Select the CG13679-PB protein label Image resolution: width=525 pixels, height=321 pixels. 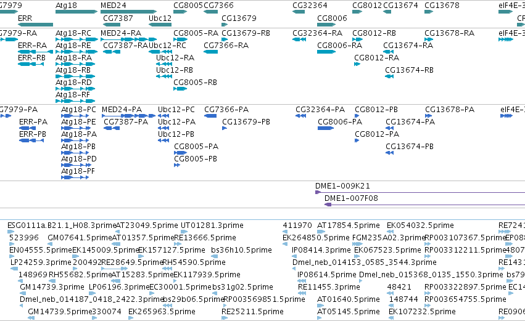click(x=246, y=122)
